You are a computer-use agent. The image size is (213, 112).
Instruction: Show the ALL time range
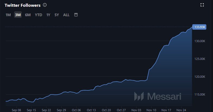(66, 15)
